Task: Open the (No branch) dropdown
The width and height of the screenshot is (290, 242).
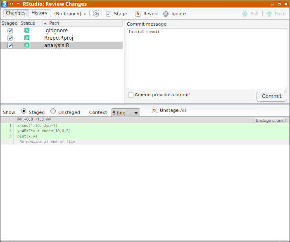Action: coord(70,14)
